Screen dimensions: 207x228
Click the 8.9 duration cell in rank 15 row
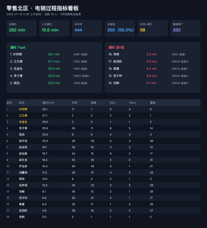(44, 198)
